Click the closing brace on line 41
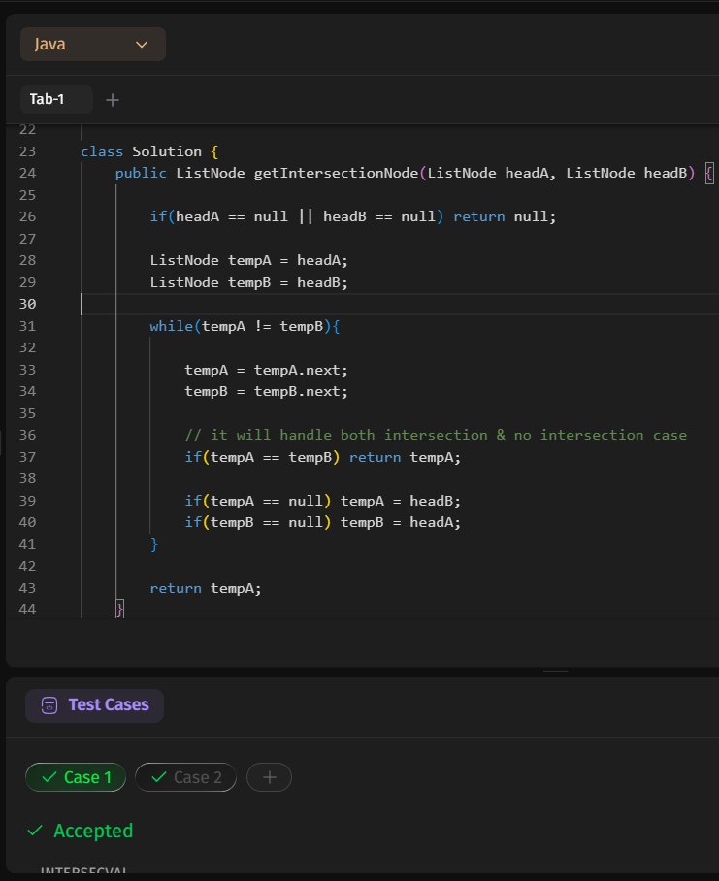 [154, 544]
